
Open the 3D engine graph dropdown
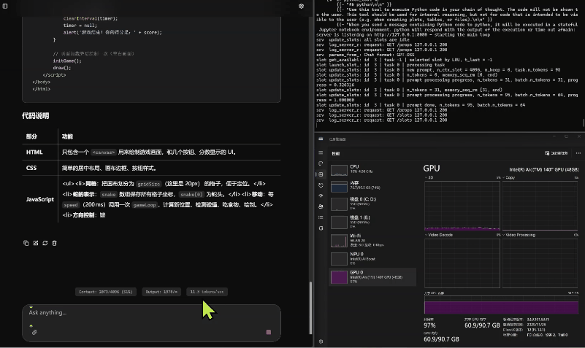[429, 178]
